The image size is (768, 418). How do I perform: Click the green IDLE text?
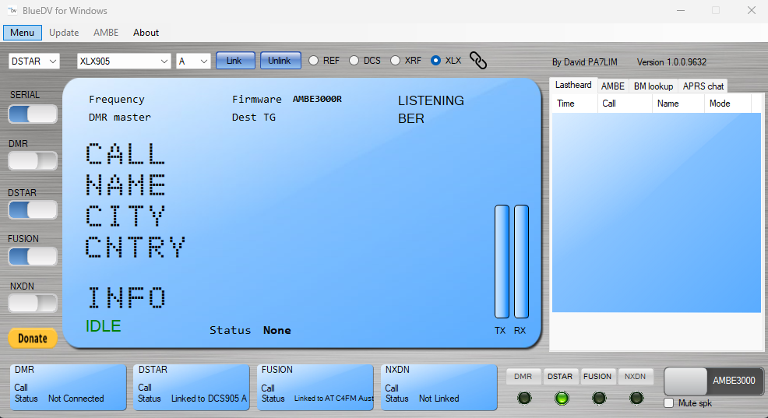104,326
